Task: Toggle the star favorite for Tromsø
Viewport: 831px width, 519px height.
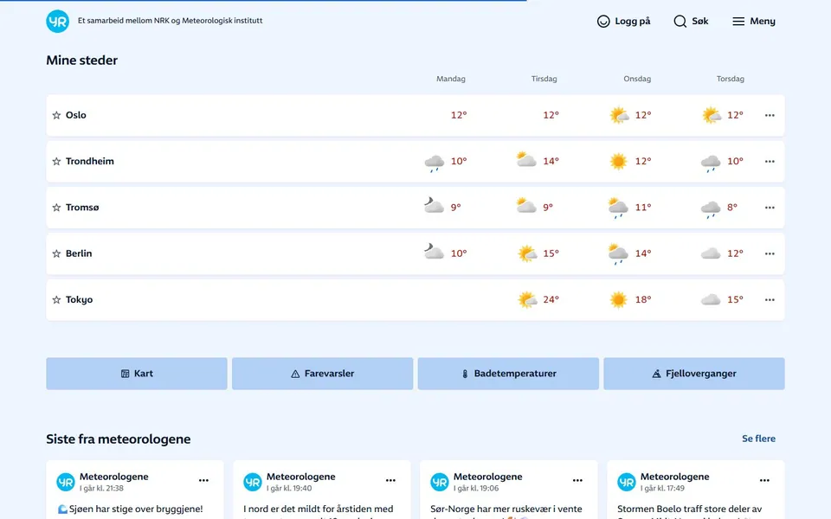Action: (x=57, y=207)
